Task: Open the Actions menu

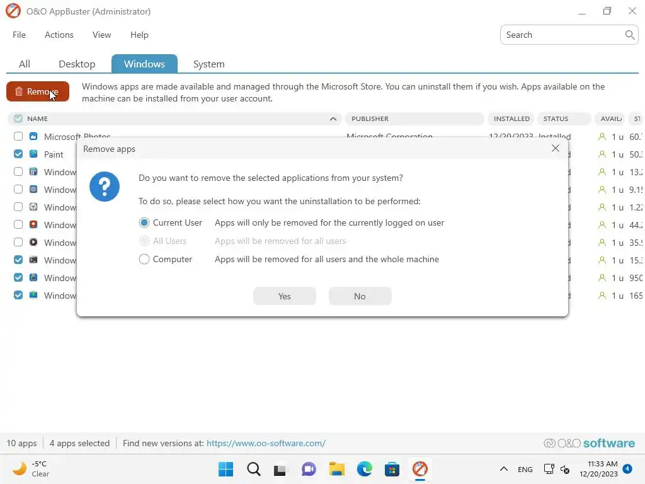Action: pyautogui.click(x=59, y=35)
